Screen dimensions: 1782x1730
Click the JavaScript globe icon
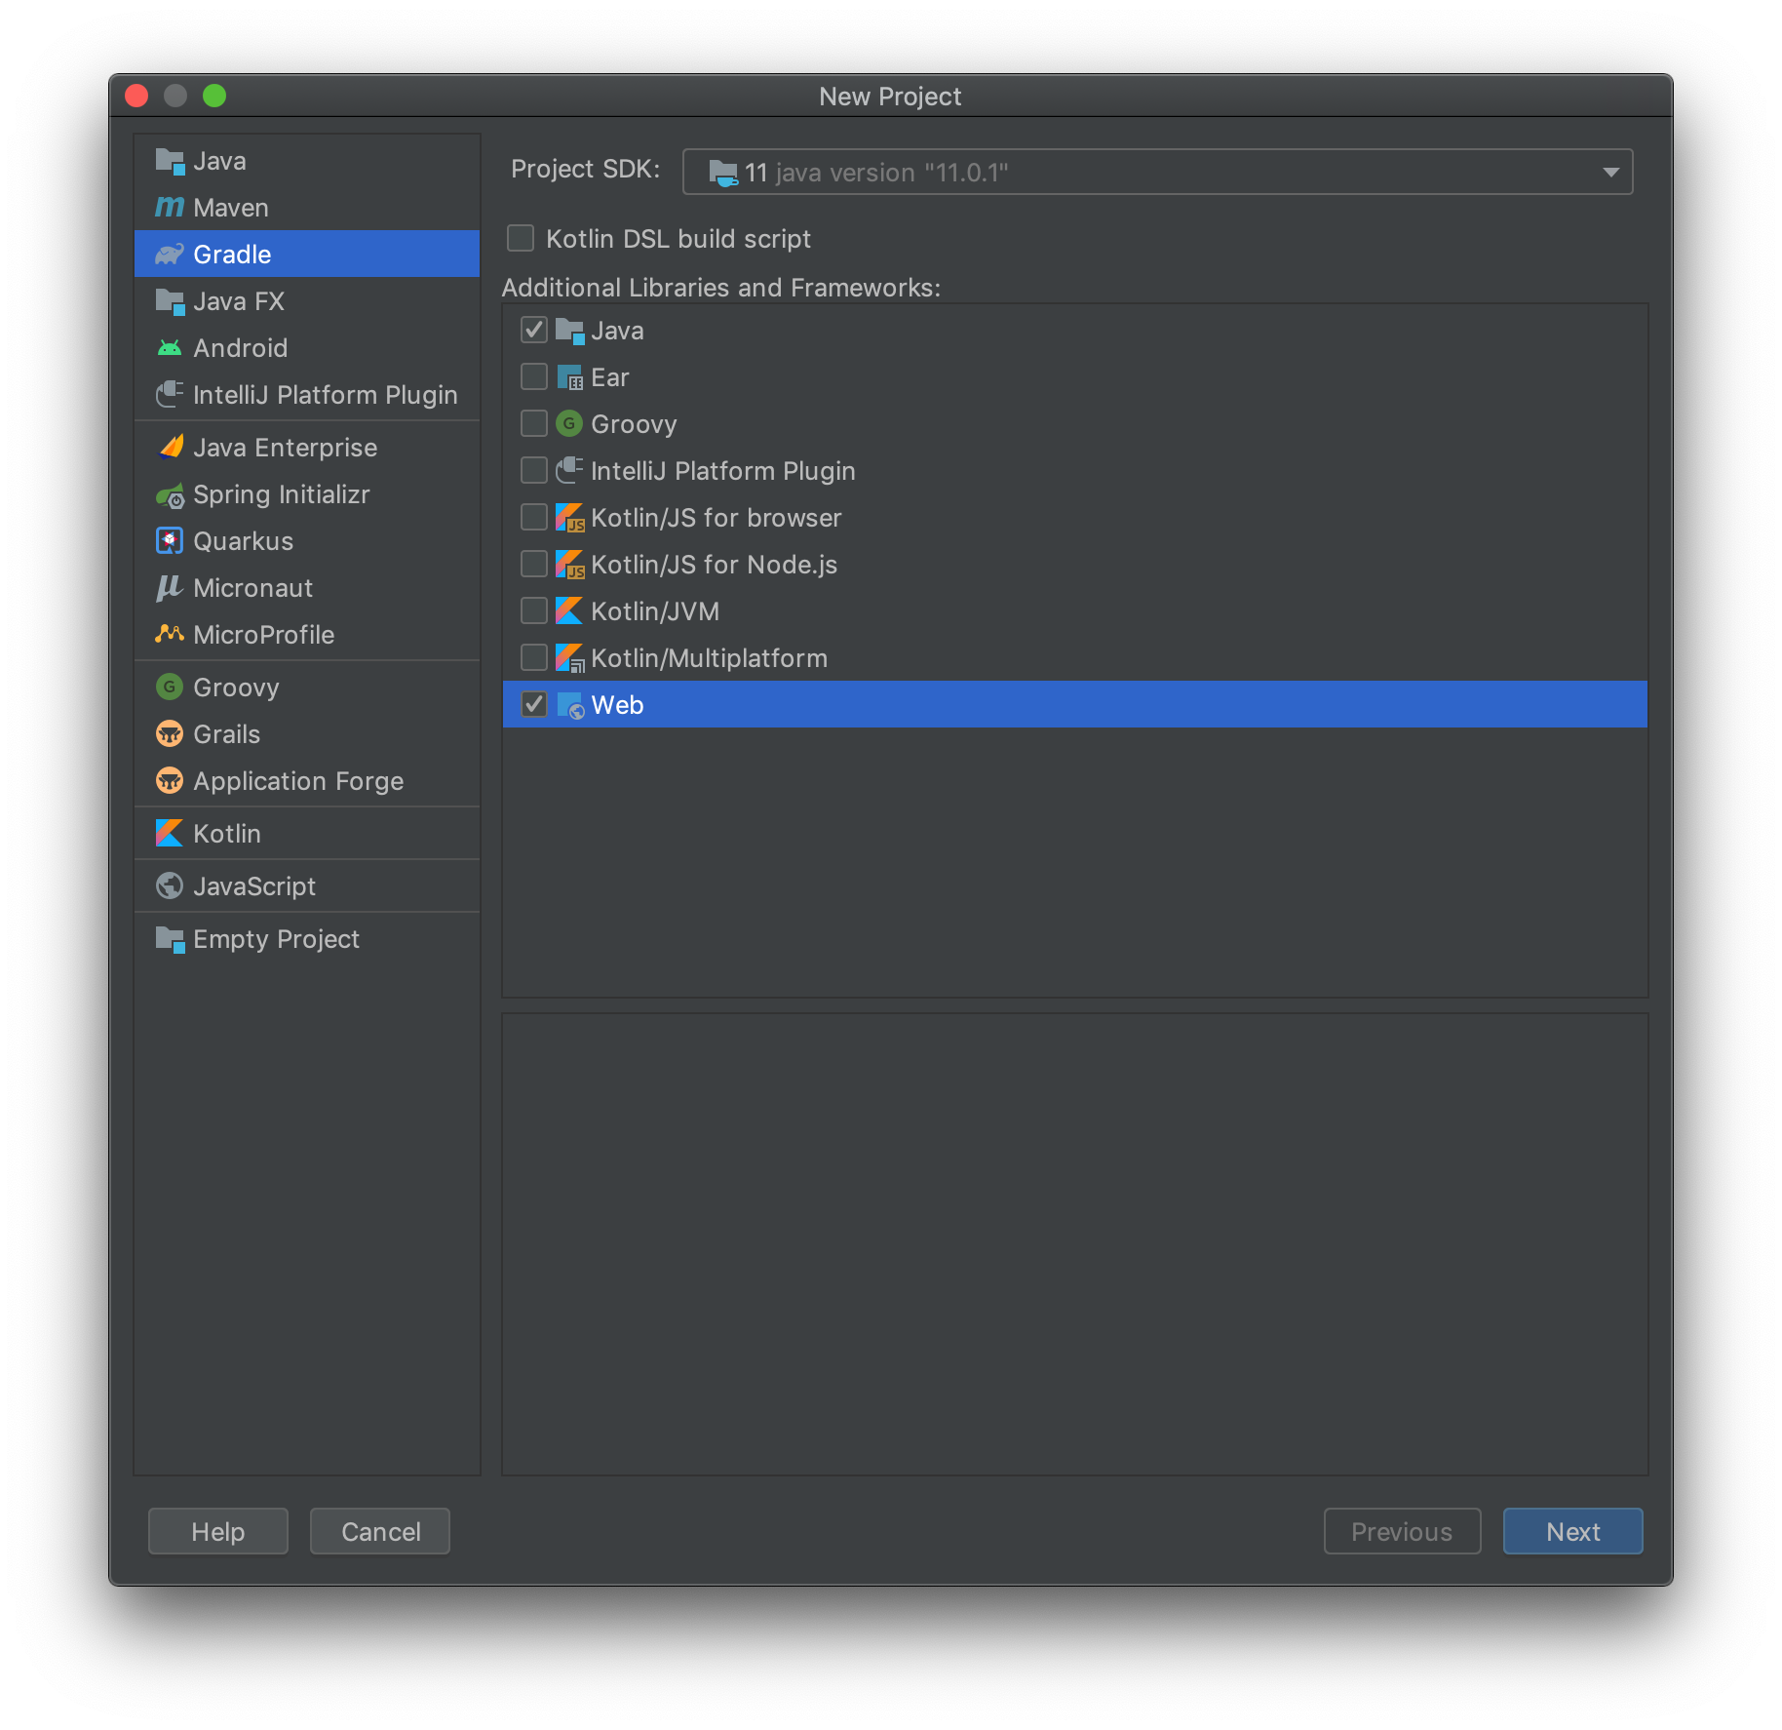[170, 885]
